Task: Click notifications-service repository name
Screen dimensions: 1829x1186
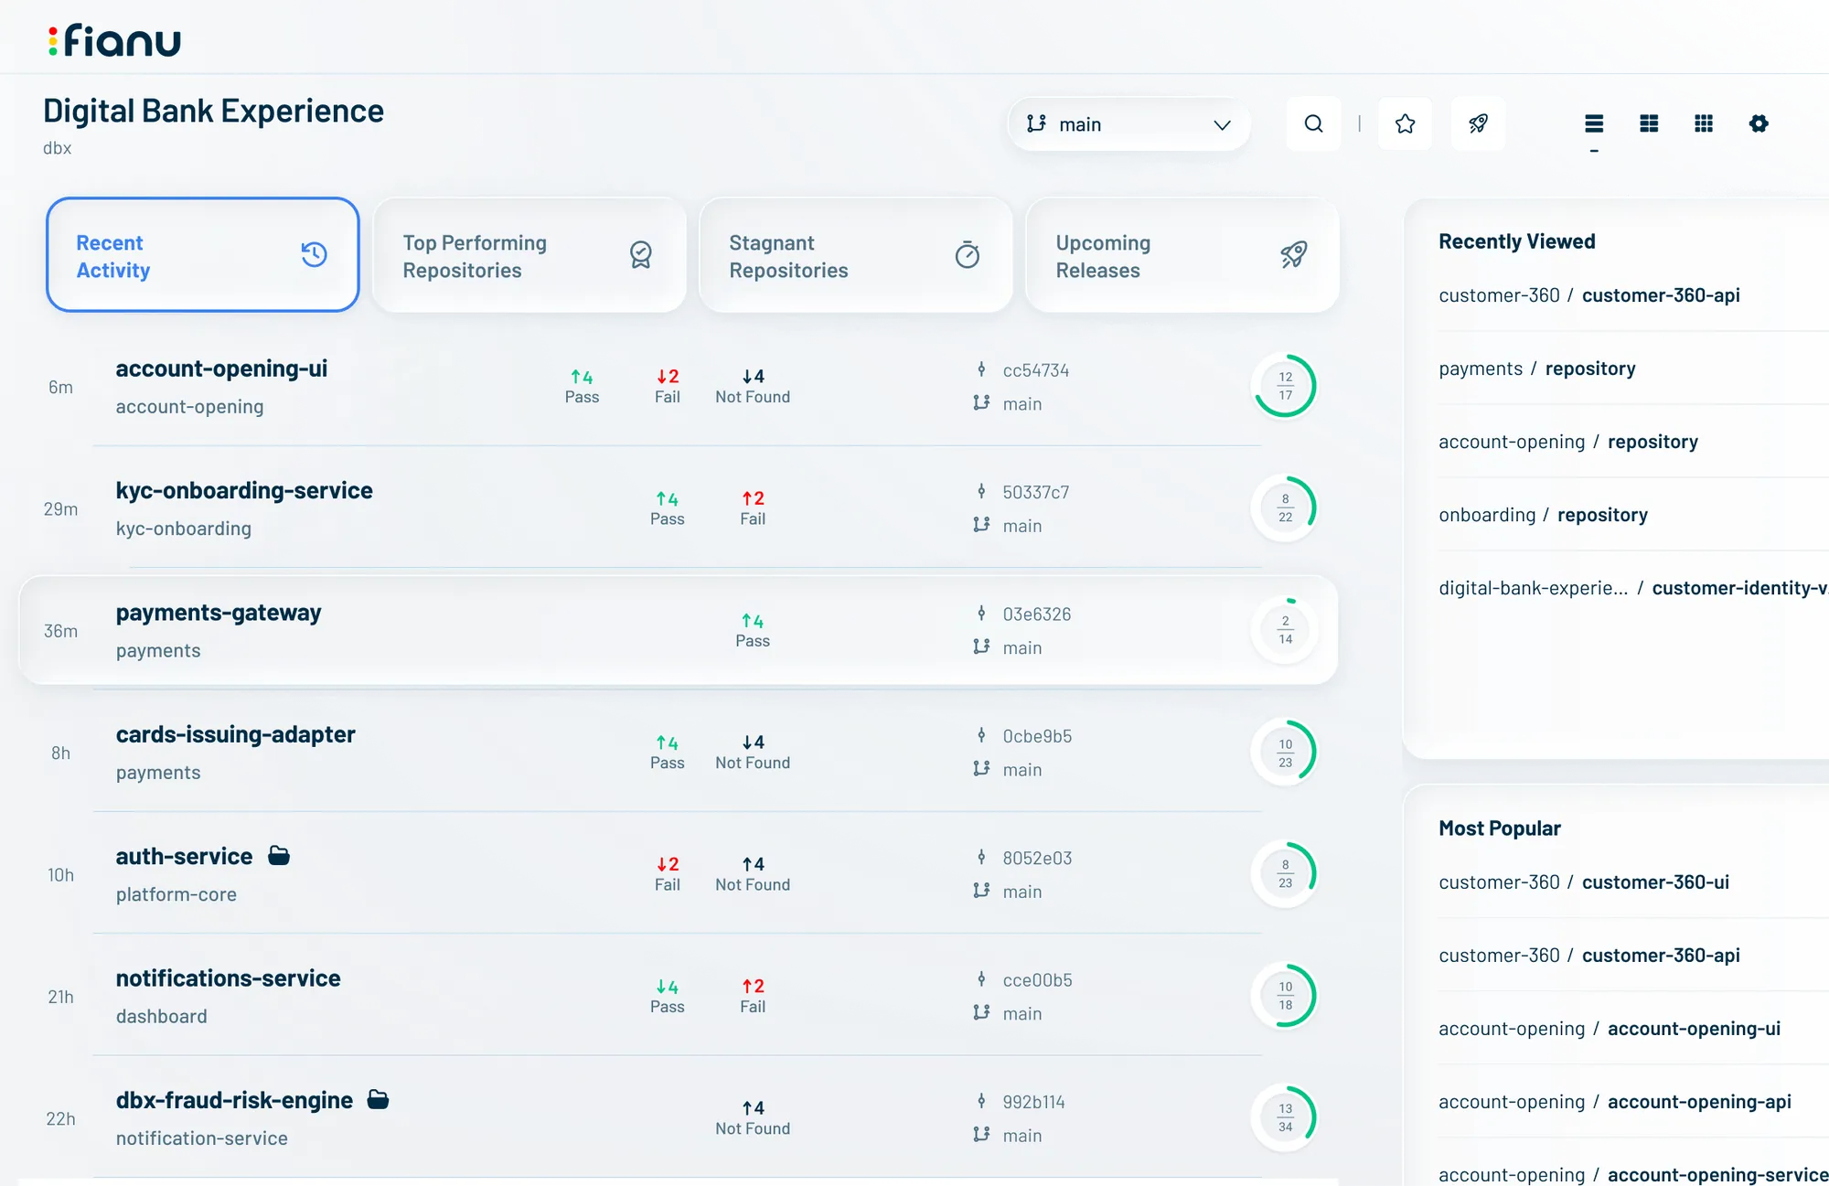Action: pos(228,978)
